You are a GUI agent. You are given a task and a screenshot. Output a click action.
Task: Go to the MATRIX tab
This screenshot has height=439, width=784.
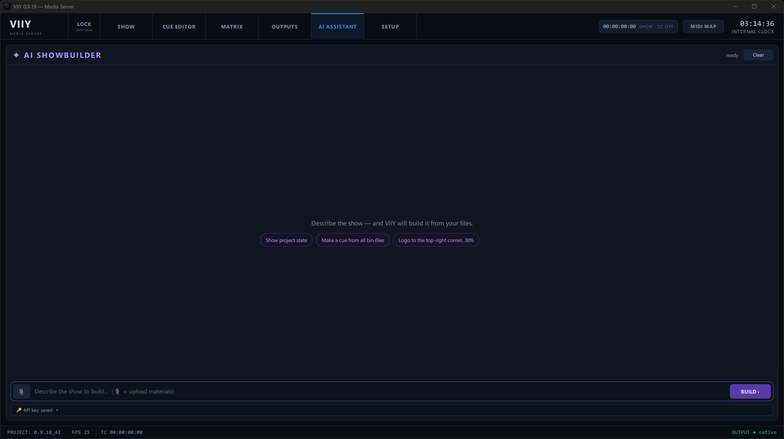click(232, 26)
